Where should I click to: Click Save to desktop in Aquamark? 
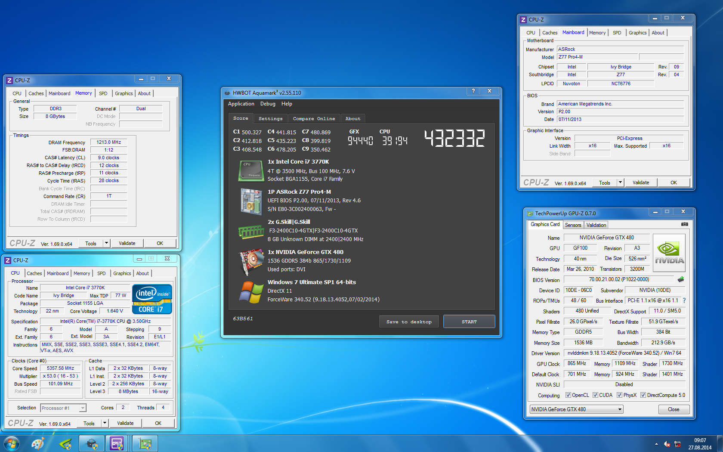tap(409, 322)
